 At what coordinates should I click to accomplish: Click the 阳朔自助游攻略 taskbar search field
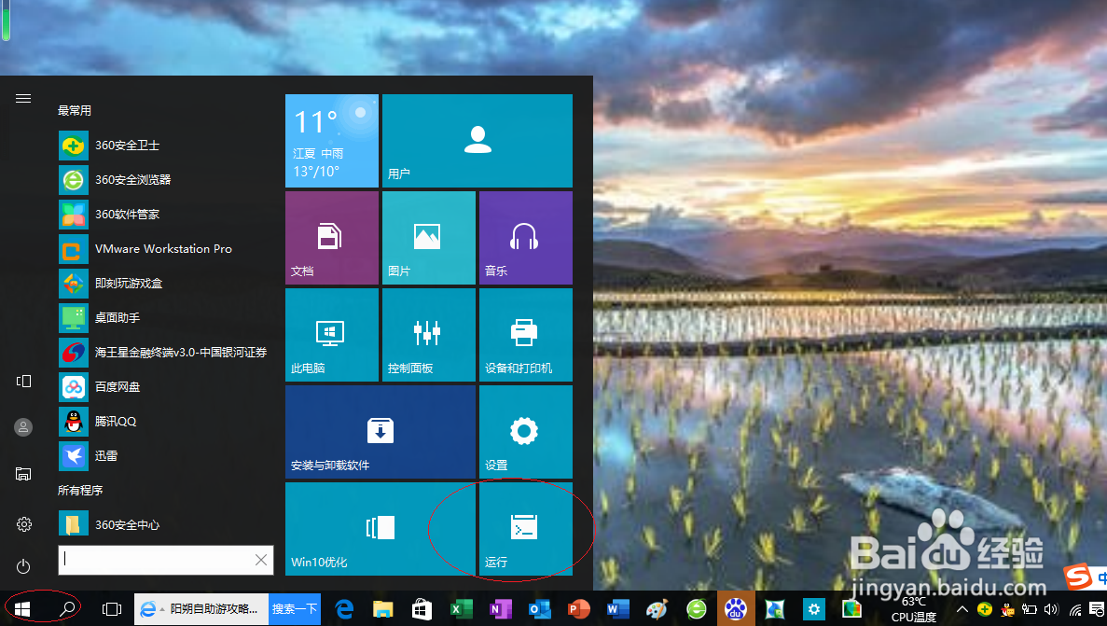[x=201, y=609]
